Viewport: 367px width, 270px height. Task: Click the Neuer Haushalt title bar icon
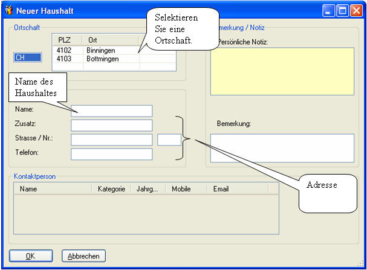[8, 10]
